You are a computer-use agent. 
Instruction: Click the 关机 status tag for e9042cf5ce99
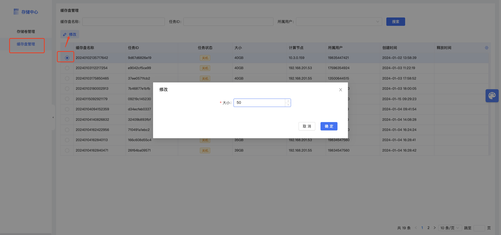tap(205, 68)
